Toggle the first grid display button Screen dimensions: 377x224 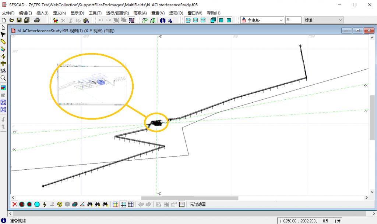click(115, 204)
